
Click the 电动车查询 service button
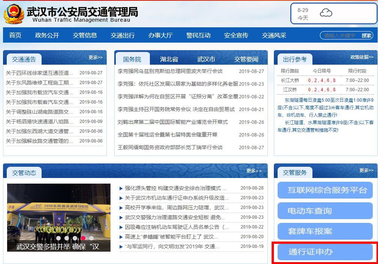click(325, 211)
